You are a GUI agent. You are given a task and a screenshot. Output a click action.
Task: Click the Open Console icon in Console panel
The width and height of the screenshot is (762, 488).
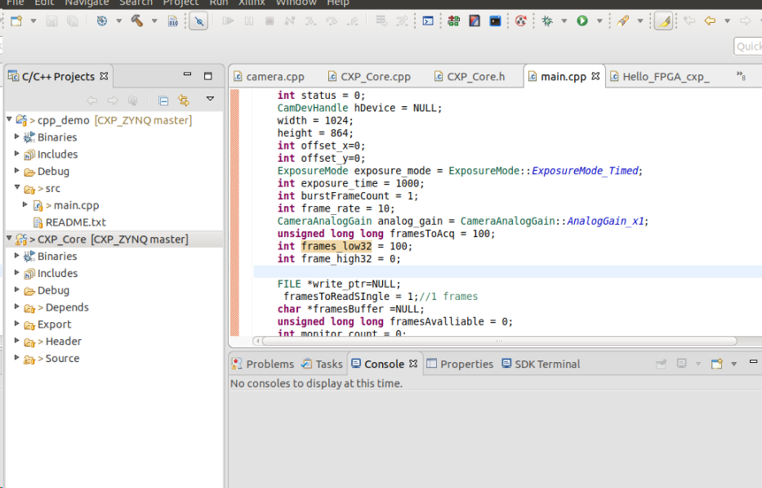coord(716,364)
